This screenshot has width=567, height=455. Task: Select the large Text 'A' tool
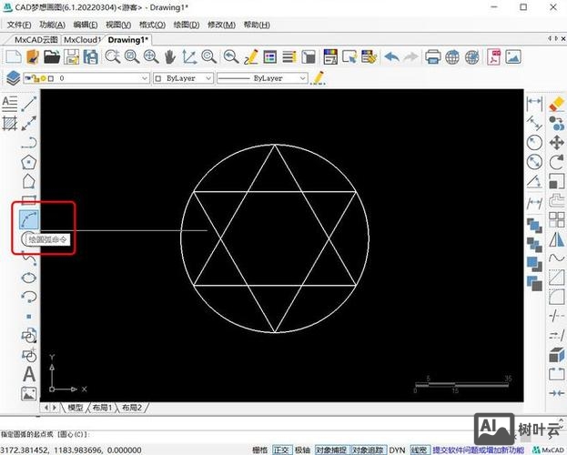(29, 374)
